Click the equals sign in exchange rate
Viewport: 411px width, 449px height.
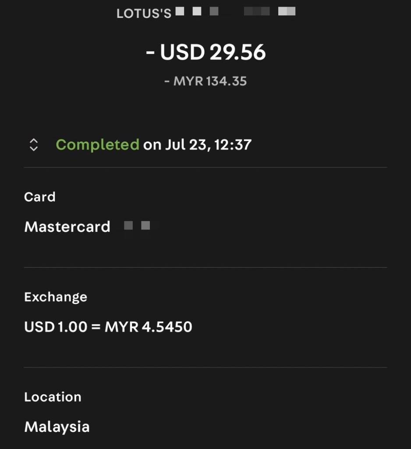[x=96, y=327]
